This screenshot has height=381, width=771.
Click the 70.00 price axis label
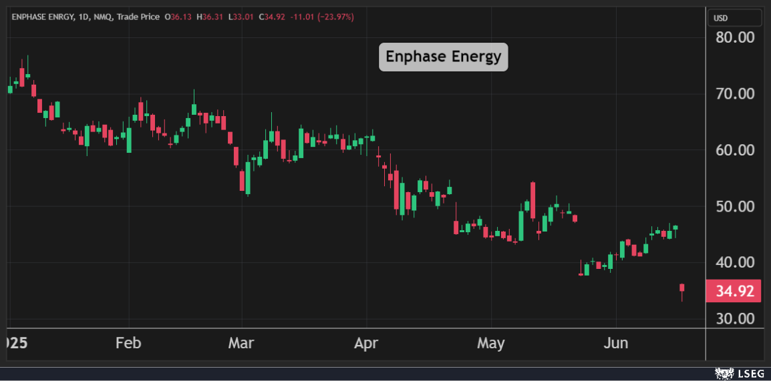[x=735, y=93]
